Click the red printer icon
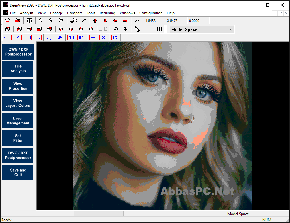 pos(17,21)
